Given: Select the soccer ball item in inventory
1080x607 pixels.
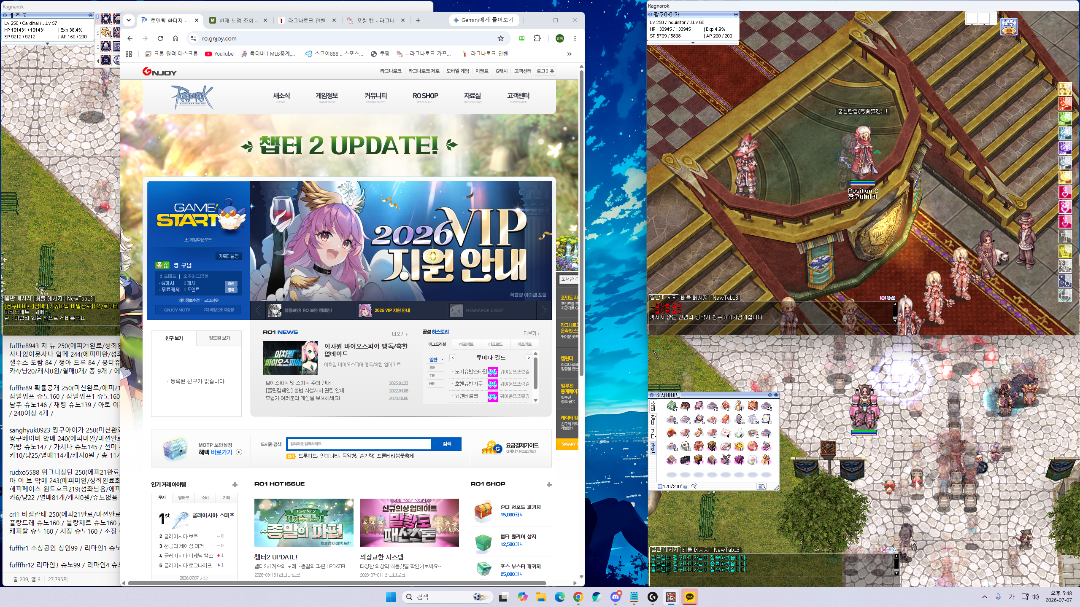Looking at the screenshot, I should [685, 446].
